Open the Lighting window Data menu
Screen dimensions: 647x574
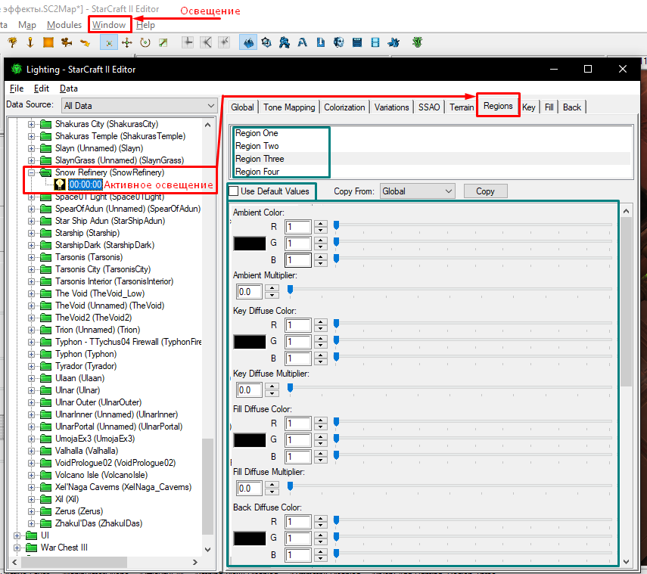click(69, 88)
